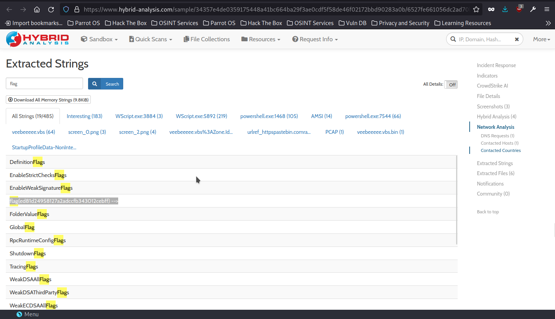555x319 pixels.
Task: Click the uBlock extension icon with badge
Action: click(x=519, y=9)
